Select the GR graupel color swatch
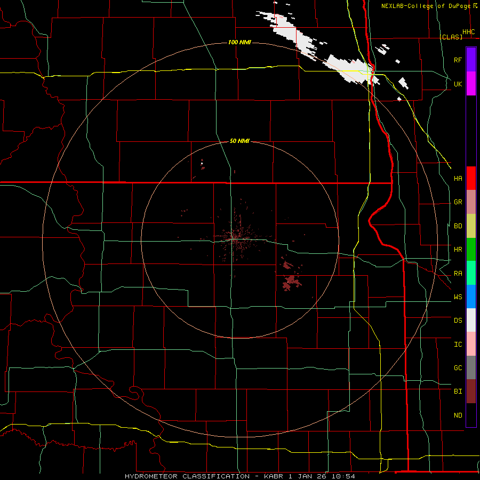 point(471,202)
